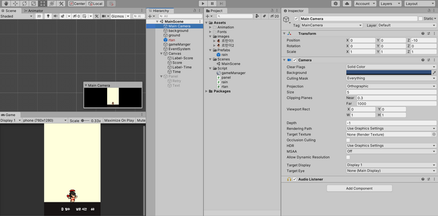Toggle scene lighting bulb icon
The width and height of the screenshot is (438, 216).
click(x=48, y=16)
